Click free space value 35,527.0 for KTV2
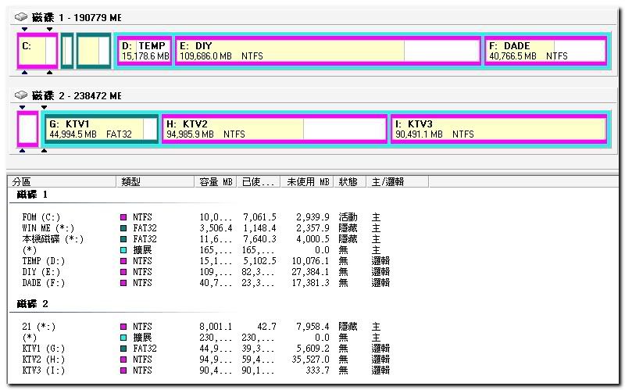Screen dimensions: 625x390 [310, 360]
